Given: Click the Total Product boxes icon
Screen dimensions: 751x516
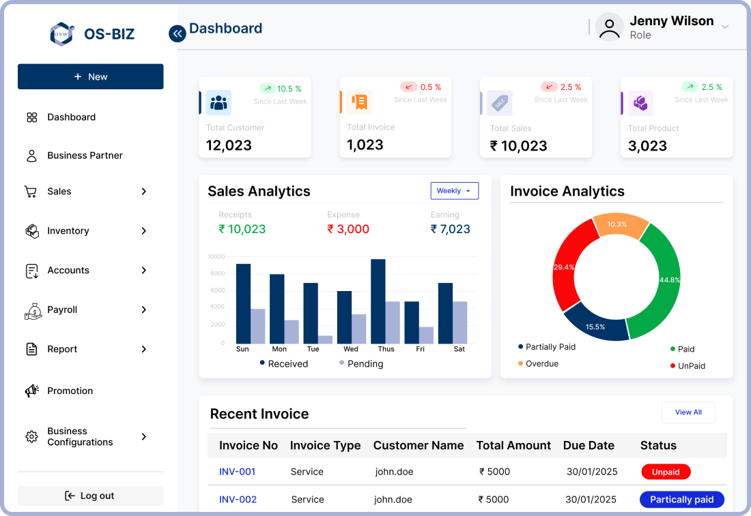Looking at the screenshot, I should [640, 103].
